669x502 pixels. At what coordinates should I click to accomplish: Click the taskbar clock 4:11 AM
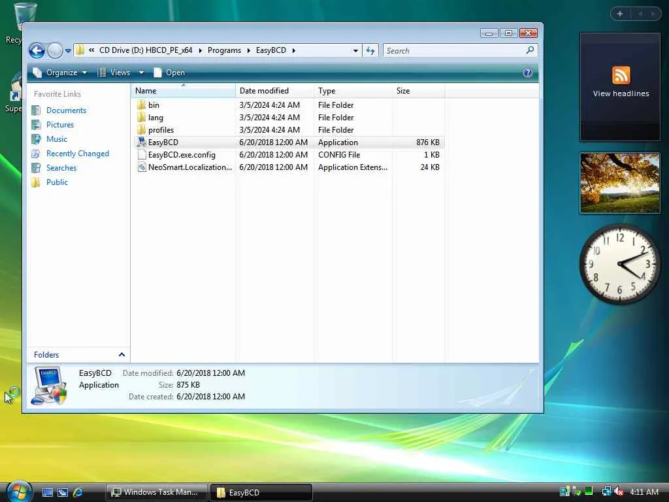click(x=644, y=492)
